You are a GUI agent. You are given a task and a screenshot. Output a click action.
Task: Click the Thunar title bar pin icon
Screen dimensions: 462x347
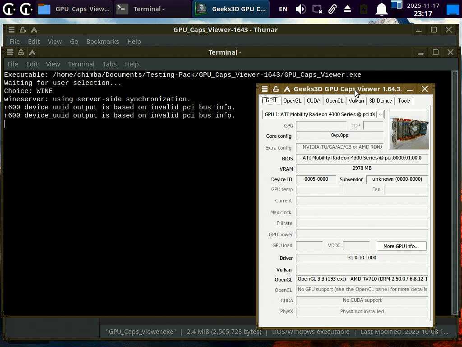point(23,29)
